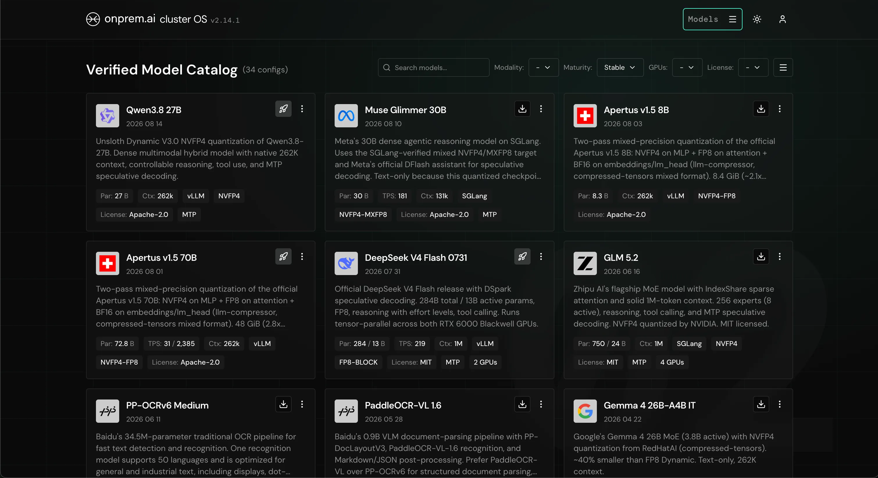Viewport: 878px width, 478px height.
Task: Click the Swiss flag logo on Apertus v1.5 70B
Action: click(x=107, y=263)
